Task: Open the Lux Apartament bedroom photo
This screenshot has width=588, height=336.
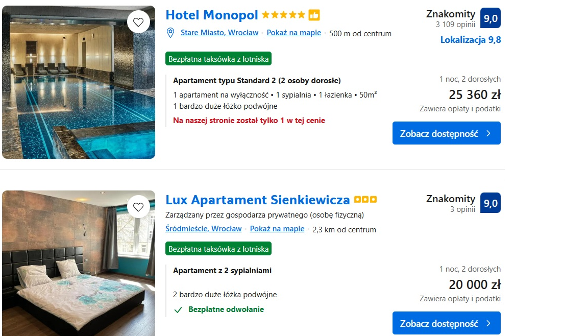Action: tap(79, 263)
